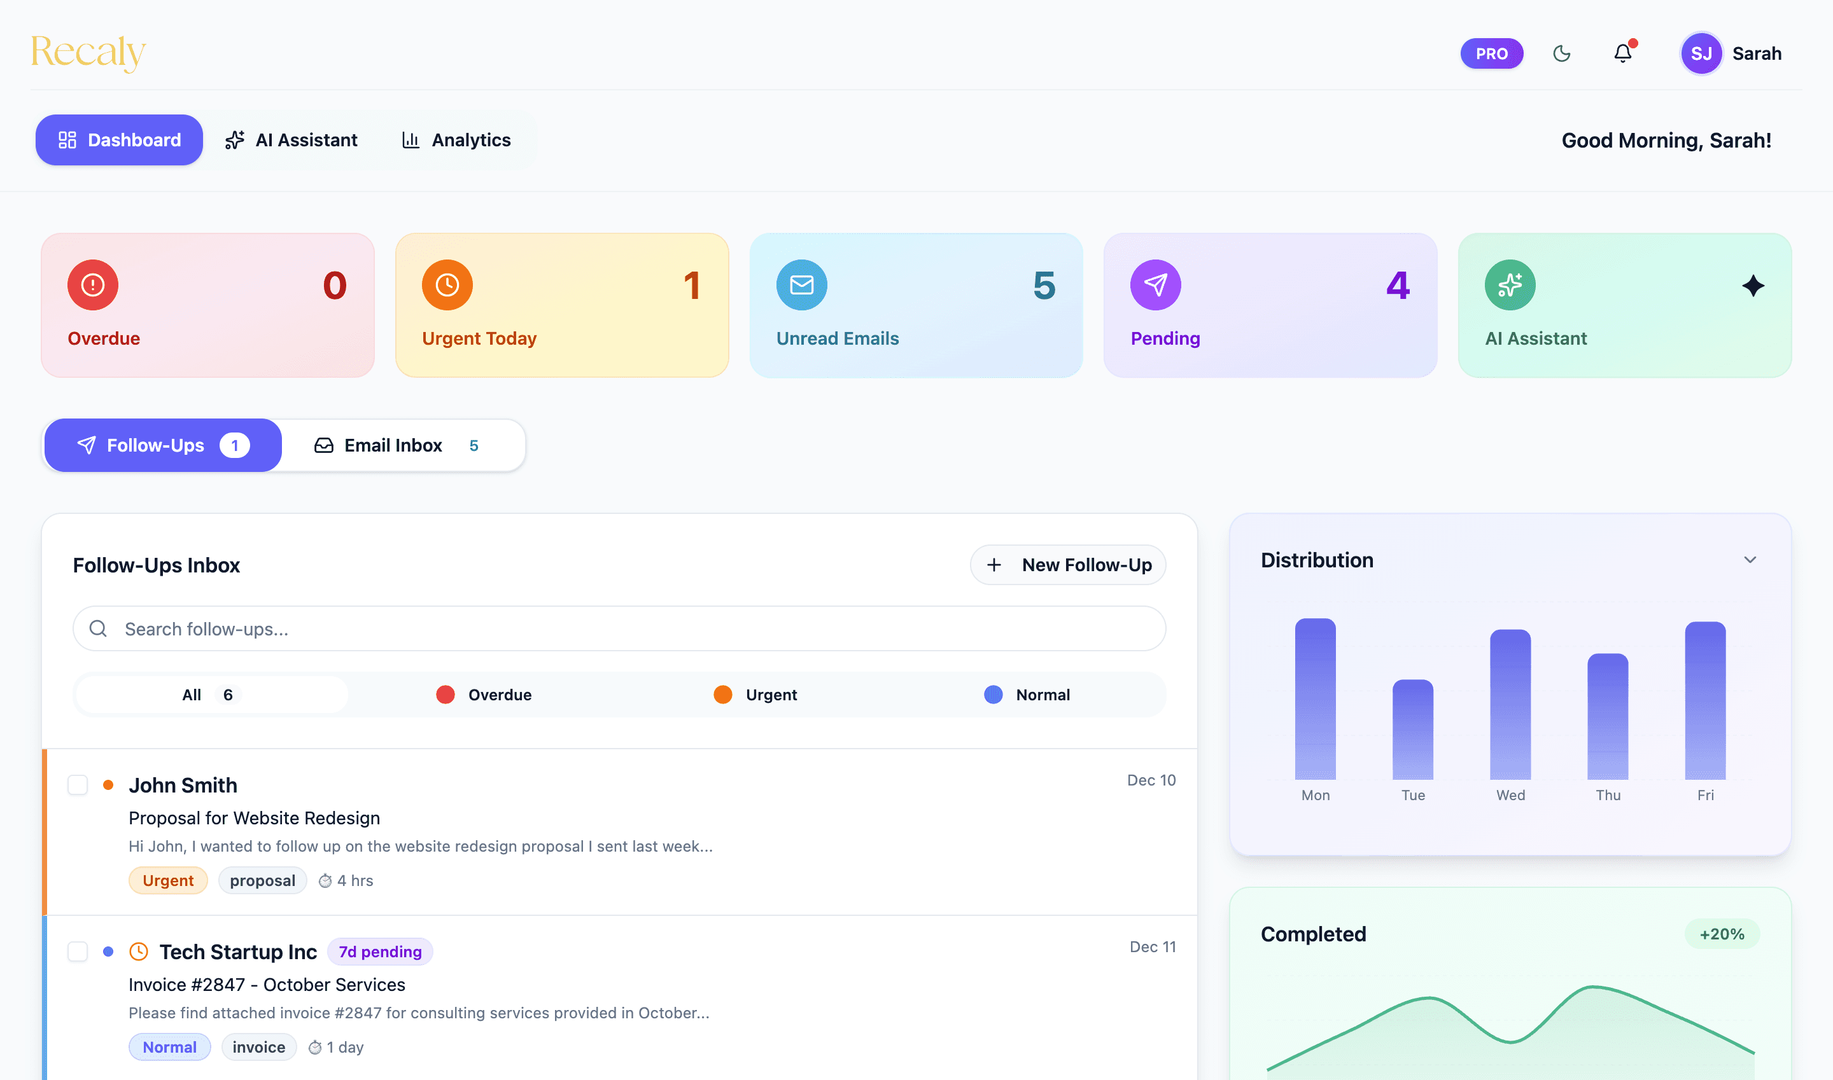Click the New Follow-Up button
The height and width of the screenshot is (1080, 1833).
tap(1067, 565)
